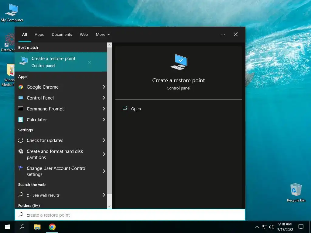Click the taskbar search magnifier icon
Screen dimensions: 311x233
point(22,227)
